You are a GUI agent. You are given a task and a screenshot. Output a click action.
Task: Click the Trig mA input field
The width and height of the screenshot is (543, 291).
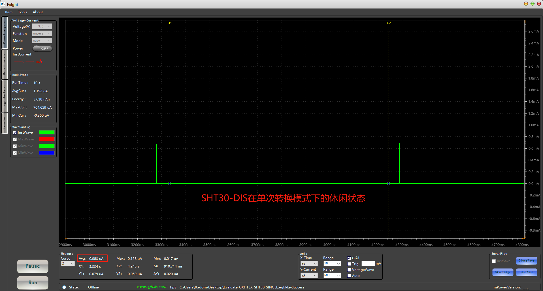[x=368, y=264]
